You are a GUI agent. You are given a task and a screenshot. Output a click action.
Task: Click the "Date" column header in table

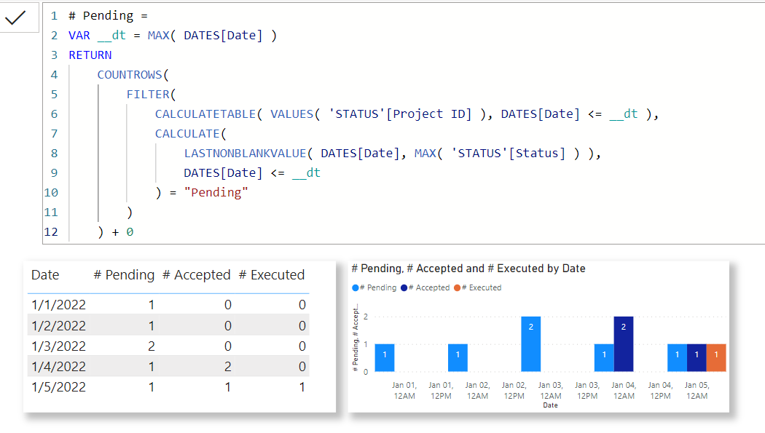coord(45,275)
